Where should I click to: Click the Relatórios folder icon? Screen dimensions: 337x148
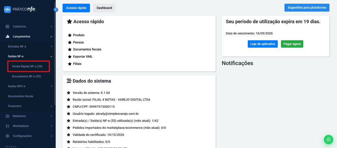pos(8,116)
